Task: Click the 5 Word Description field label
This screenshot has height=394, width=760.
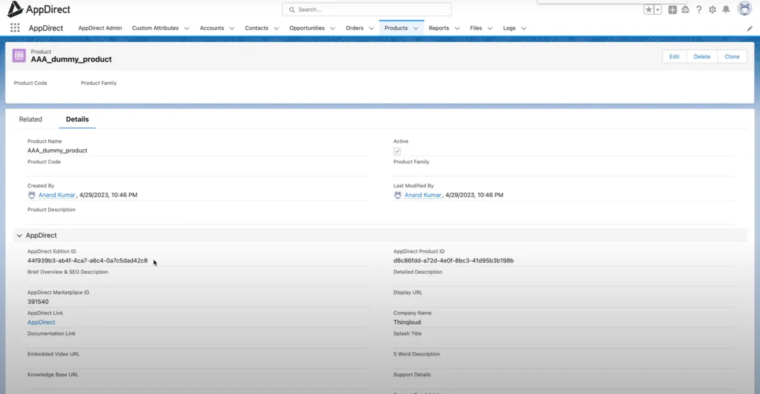Action: click(x=417, y=354)
